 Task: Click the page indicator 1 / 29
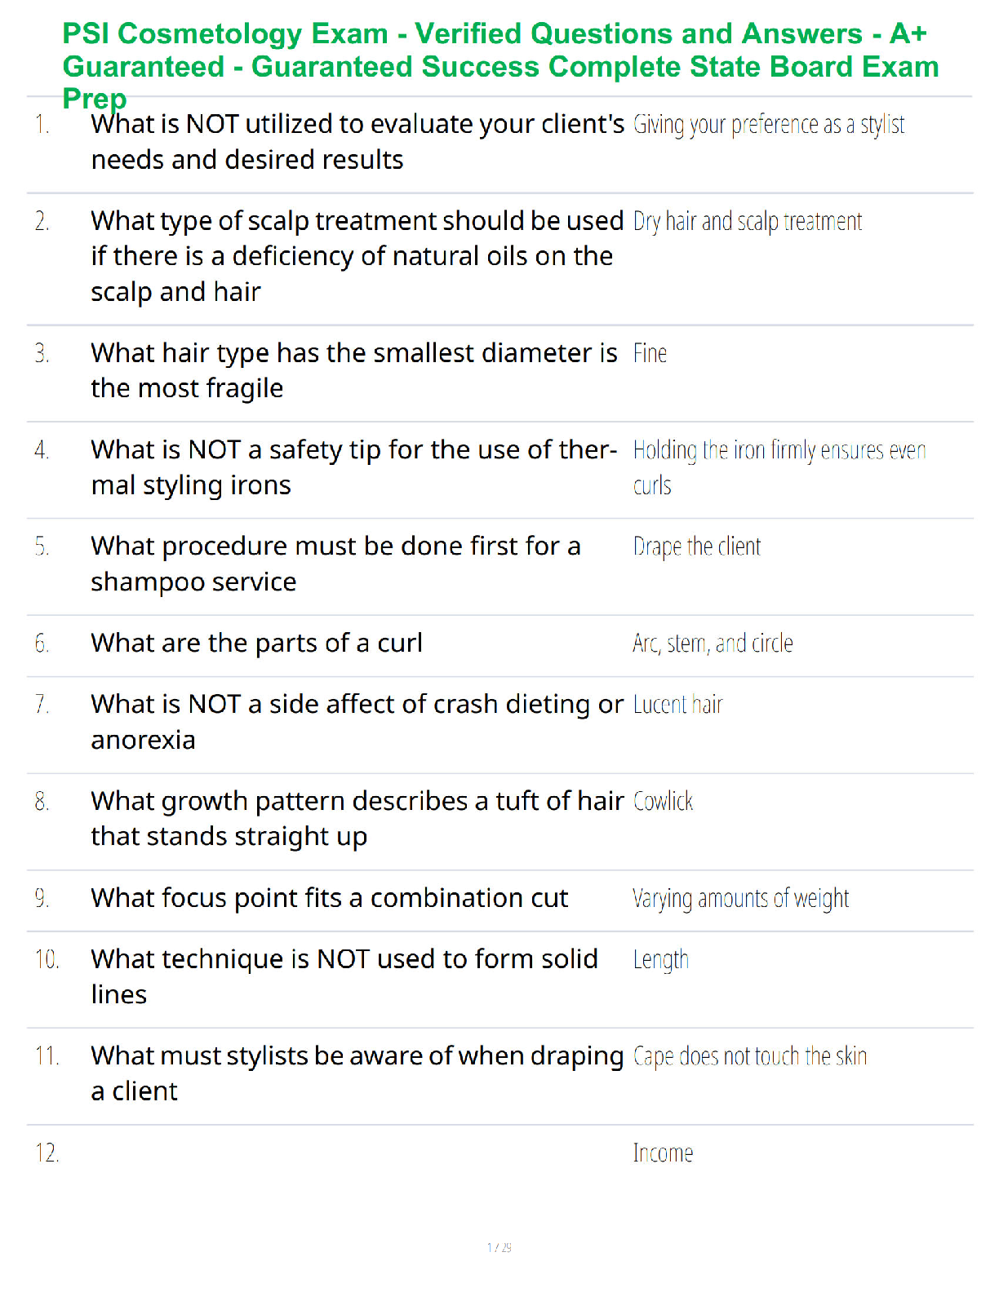tap(499, 1247)
